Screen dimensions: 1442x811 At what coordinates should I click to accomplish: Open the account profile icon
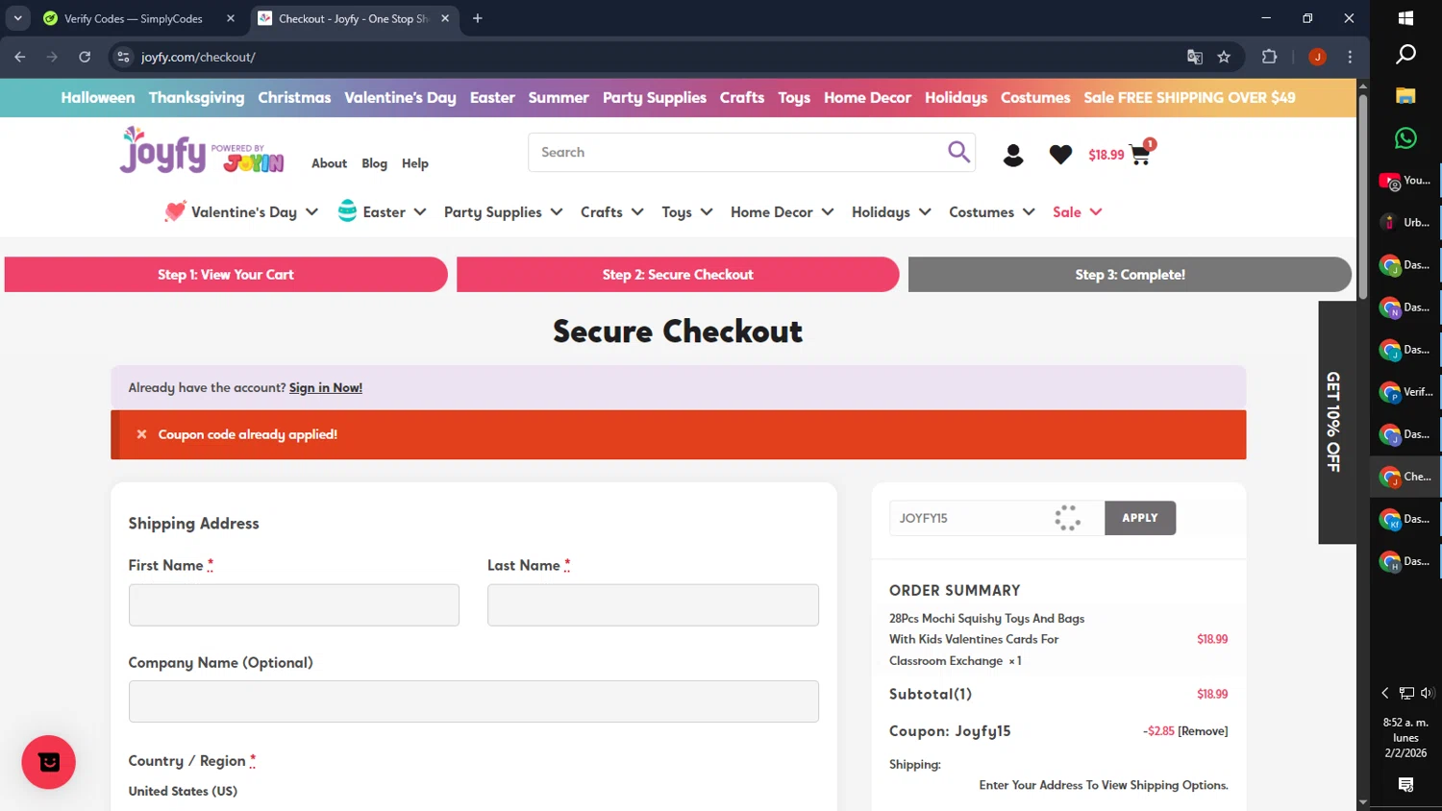(x=1013, y=155)
